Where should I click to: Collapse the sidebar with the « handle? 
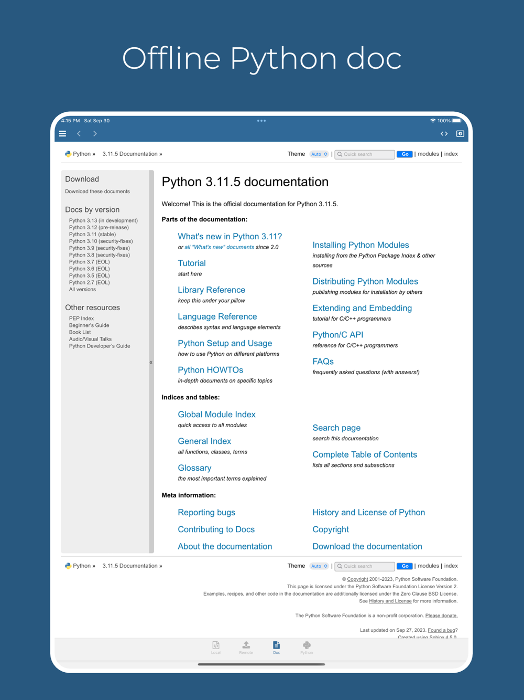pyautogui.click(x=151, y=362)
